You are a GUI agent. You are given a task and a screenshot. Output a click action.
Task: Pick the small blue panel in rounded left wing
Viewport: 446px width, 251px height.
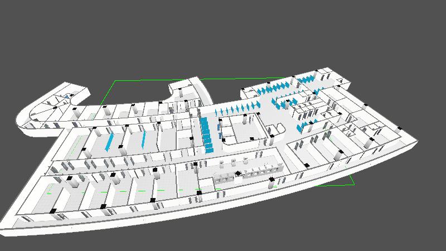[x=68, y=96]
